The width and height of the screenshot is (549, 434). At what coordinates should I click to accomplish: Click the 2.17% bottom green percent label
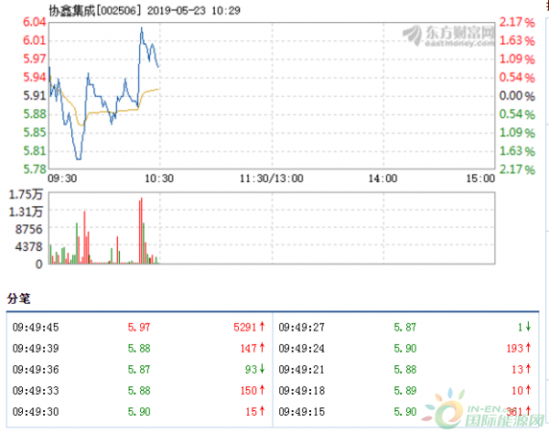517,169
